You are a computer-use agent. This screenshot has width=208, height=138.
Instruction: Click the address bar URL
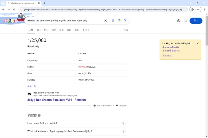(104, 10)
